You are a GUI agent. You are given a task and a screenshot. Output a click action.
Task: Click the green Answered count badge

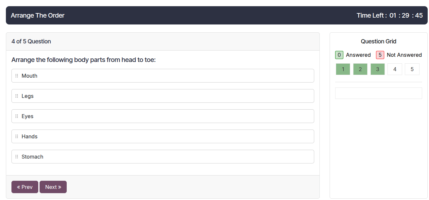[x=339, y=55]
